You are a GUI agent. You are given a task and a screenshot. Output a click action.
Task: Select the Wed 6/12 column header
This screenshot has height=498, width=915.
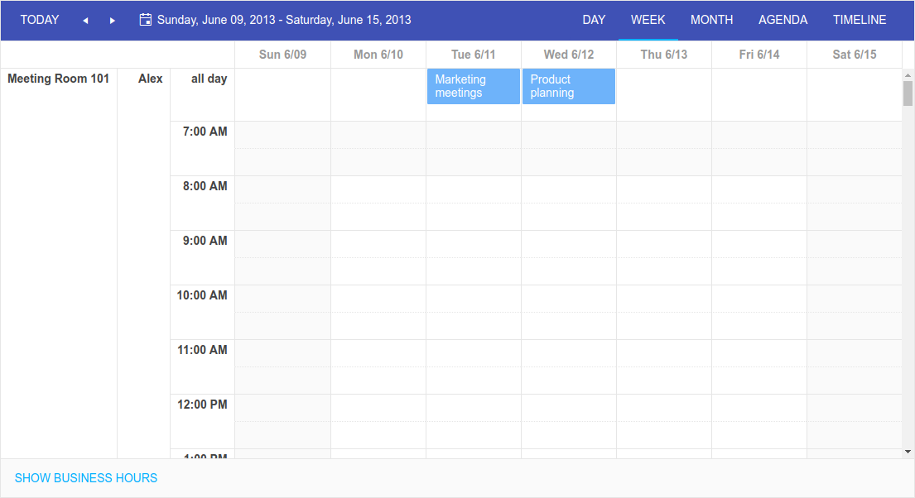(568, 55)
